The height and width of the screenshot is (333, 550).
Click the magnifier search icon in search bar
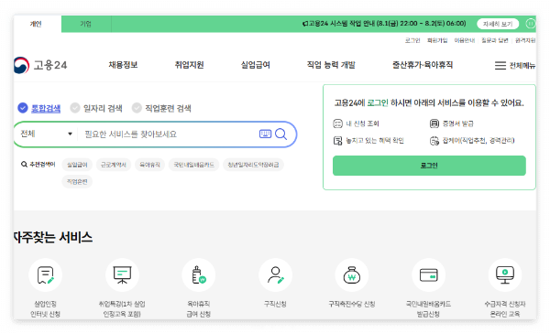[x=281, y=134]
